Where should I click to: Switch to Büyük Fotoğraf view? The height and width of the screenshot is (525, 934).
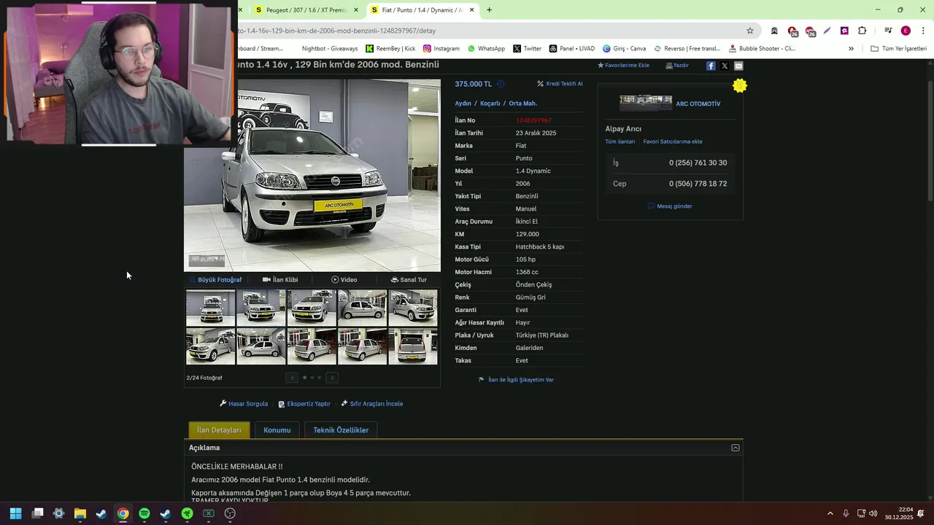[215, 280]
